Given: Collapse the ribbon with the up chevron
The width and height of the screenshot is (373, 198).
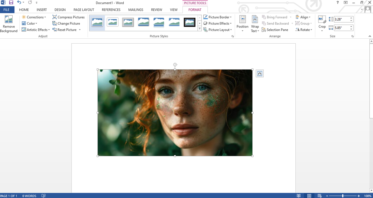Looking at the screenshot, I should tap(369, 36).
